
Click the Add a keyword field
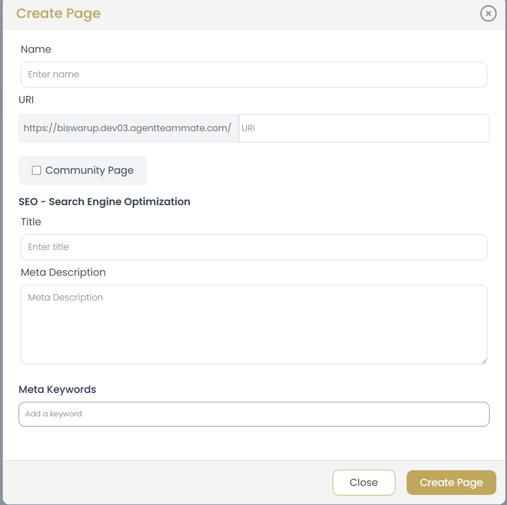(x=253, y=414)
